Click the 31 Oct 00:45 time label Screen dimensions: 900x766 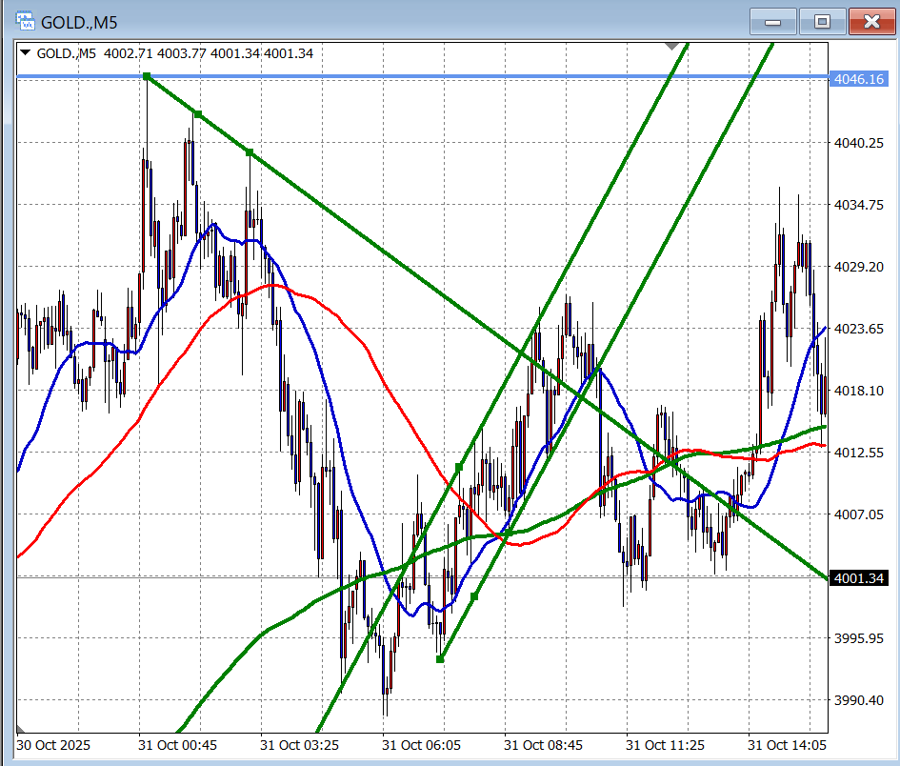click(x=176, y=744)
